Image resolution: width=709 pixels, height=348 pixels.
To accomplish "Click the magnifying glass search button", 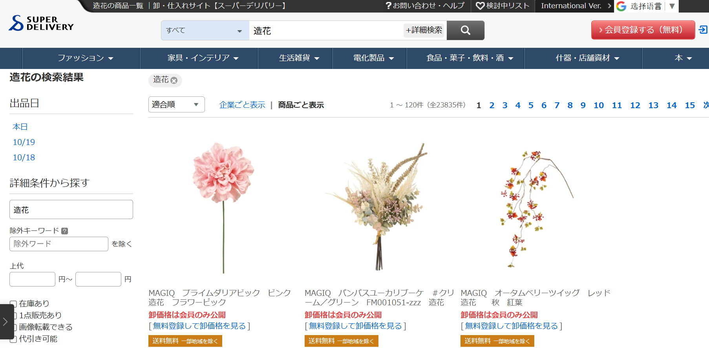I will pos(465,30).
